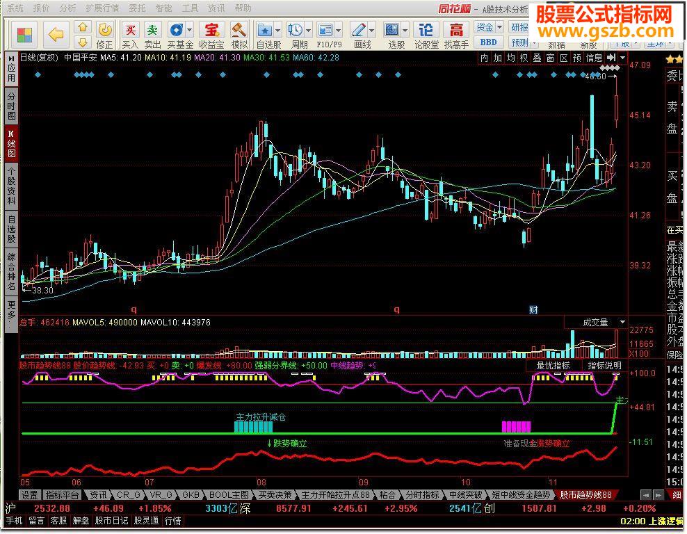
Task: Click the down arrow toolbar icon
Action: (x=82, y=42)
